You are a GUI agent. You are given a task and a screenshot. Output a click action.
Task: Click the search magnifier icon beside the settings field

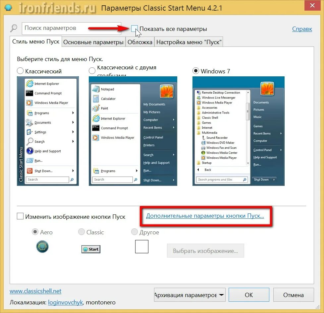(x=14, y=28)
